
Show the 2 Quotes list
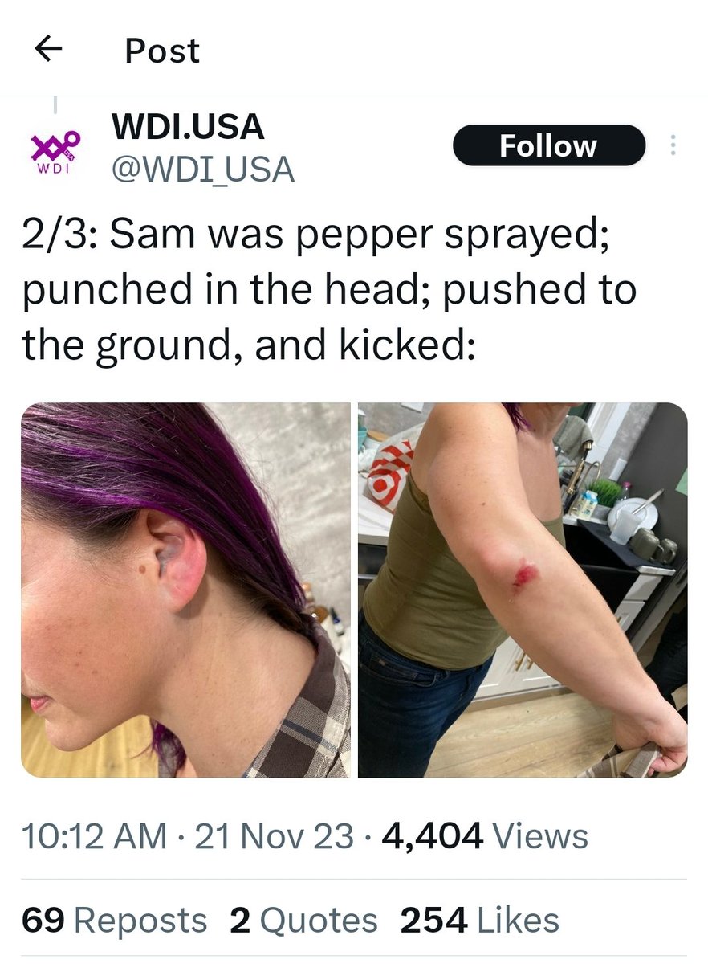pyautogui.click(x=303, y=921)
